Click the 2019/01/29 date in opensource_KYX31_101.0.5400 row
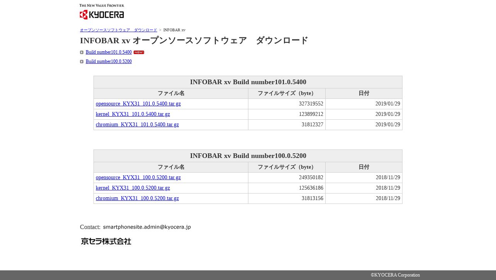496x280 pixels. click(x=388, y=104)
